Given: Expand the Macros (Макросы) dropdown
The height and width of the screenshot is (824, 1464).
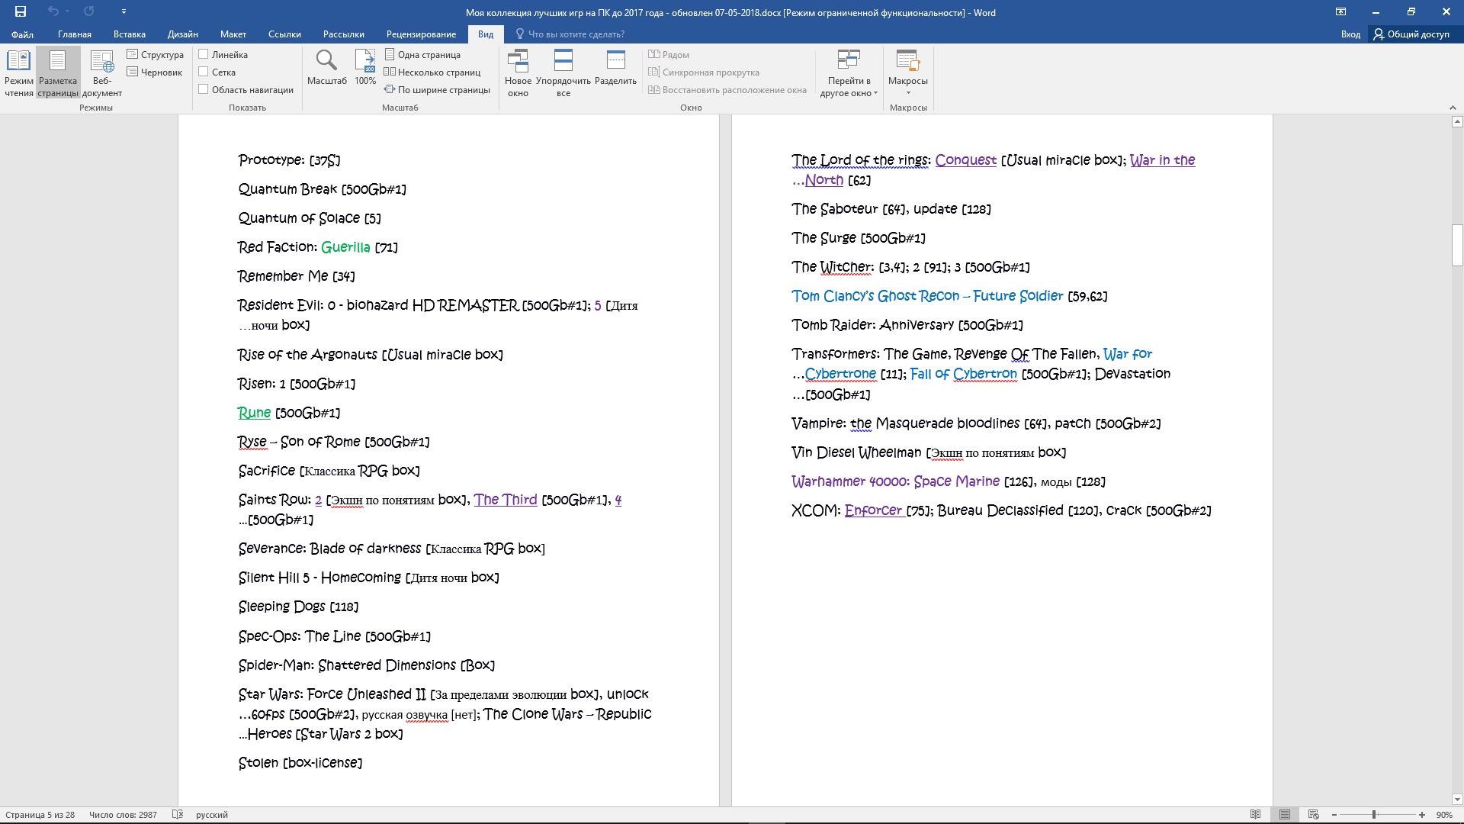Looking at the screenshot, I should coord(907,93).
